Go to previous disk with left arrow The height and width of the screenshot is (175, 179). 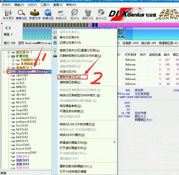pos(6,28)
